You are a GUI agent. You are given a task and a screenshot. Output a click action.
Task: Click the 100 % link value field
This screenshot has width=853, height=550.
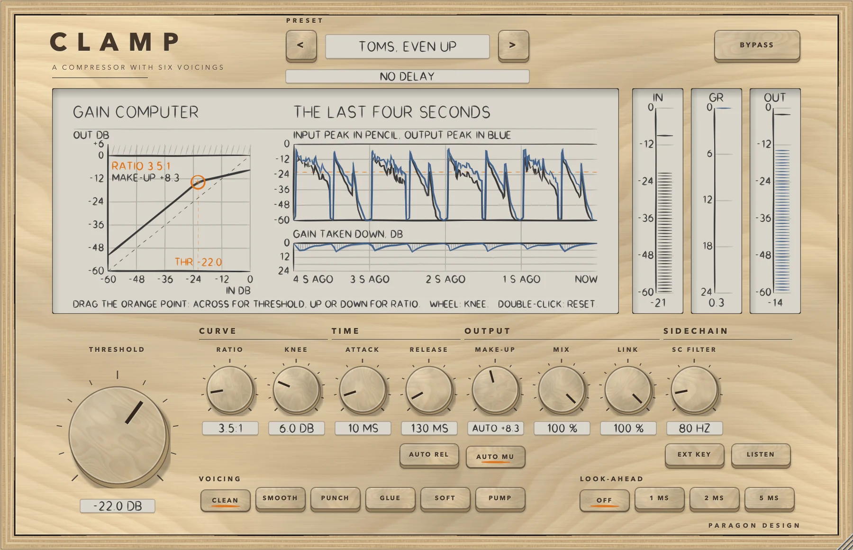click(x=628, y=428)
